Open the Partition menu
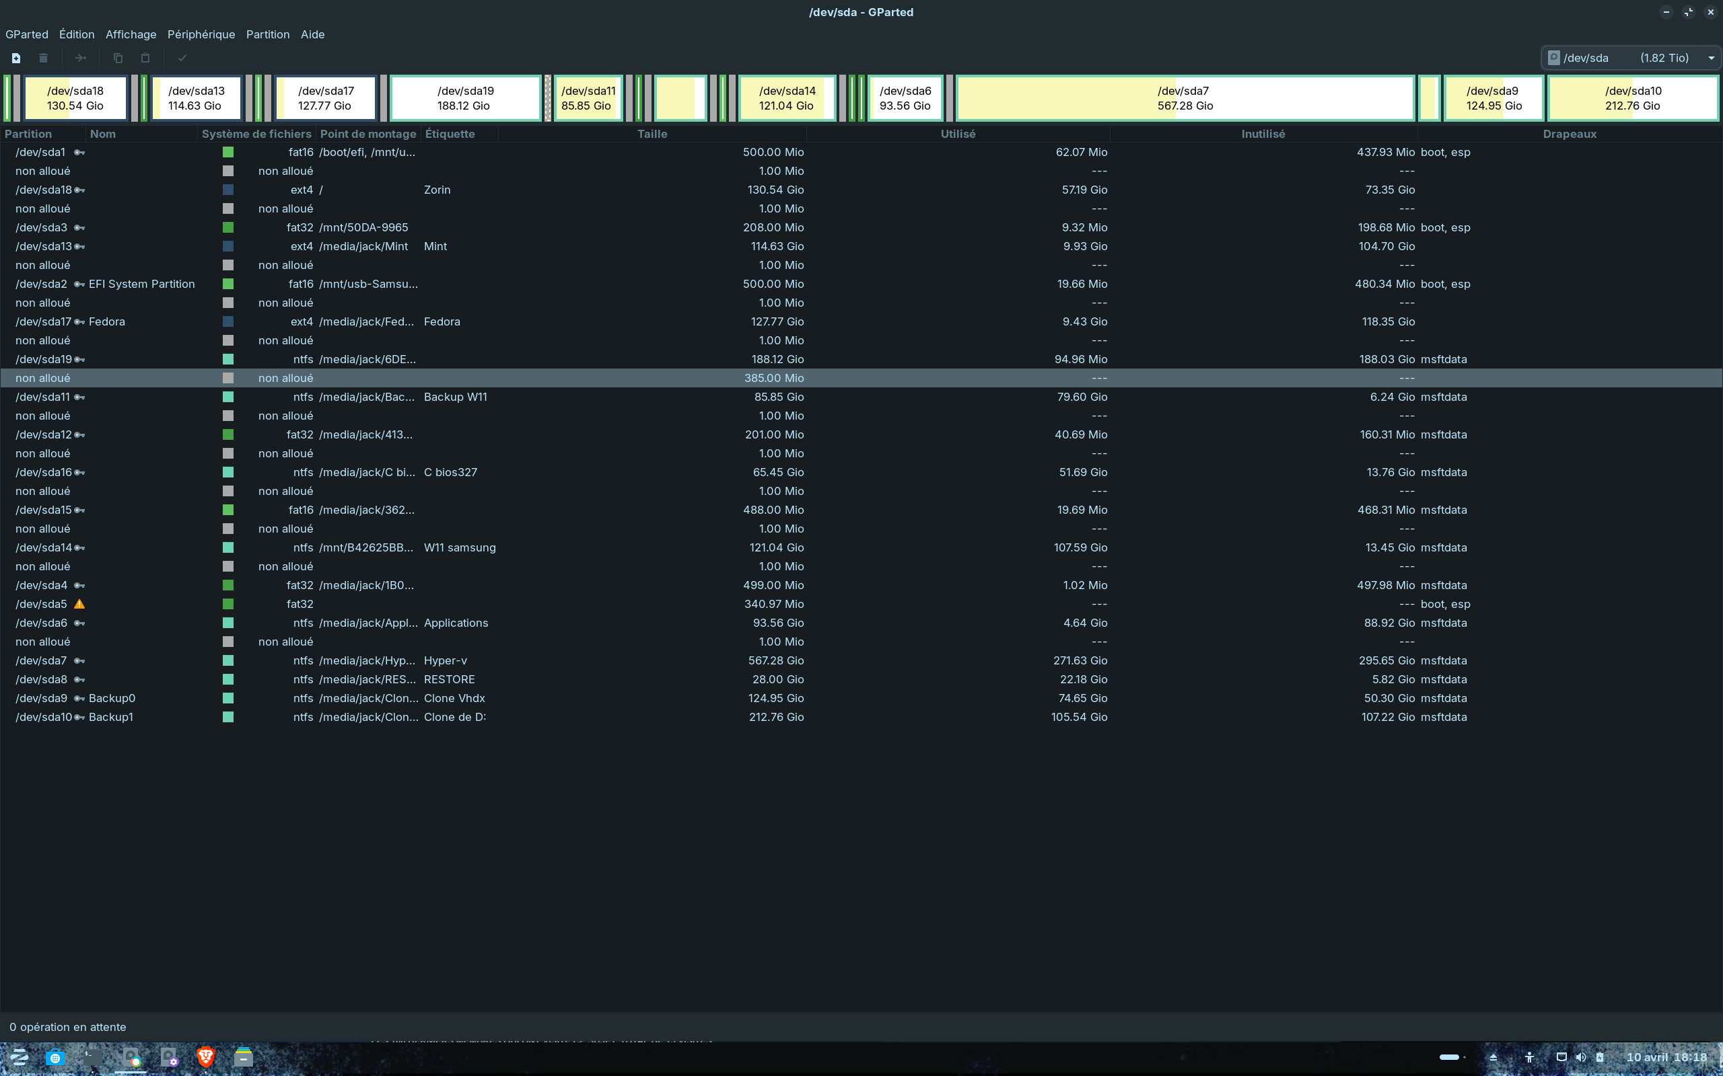 [x=268, y=34]
